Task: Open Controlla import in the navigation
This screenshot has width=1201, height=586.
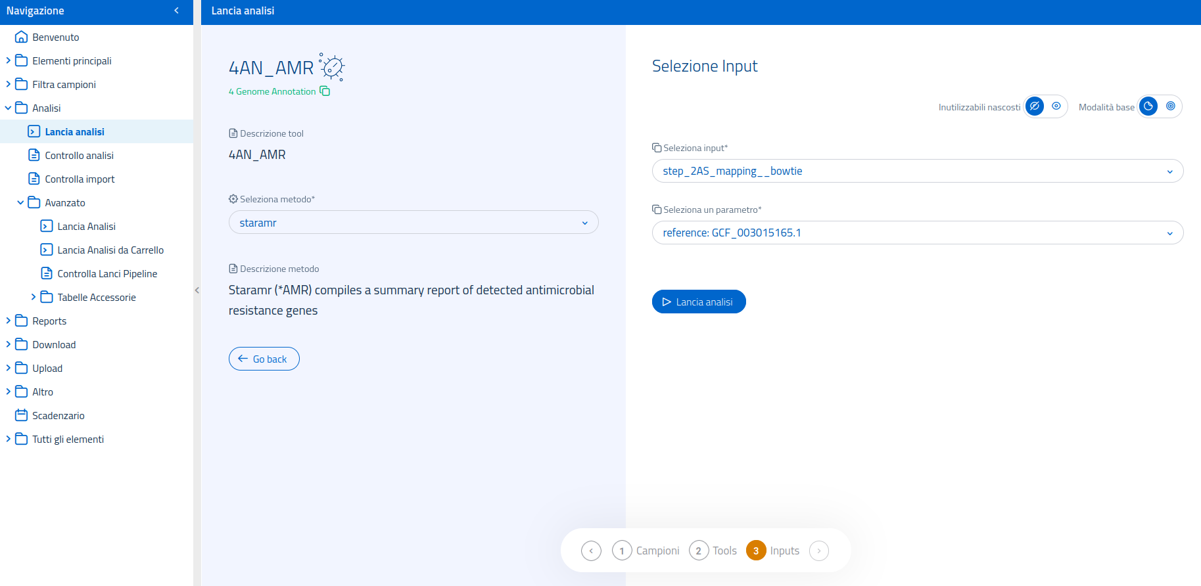Action: pos(80,179)
